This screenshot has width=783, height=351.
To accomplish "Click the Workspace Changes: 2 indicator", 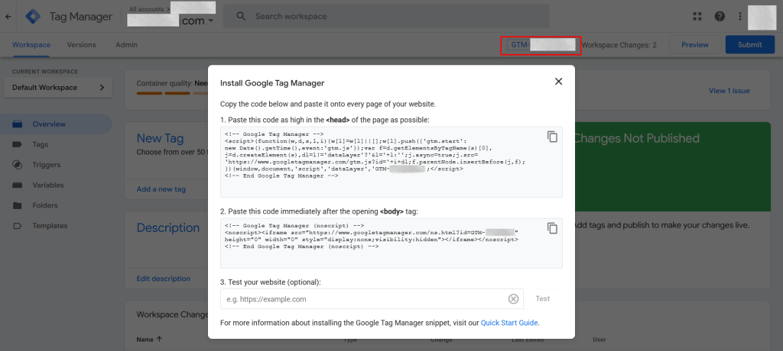I will (619, 45).
